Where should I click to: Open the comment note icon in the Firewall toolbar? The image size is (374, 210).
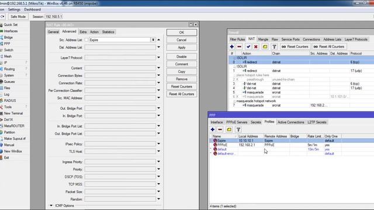click(265, 47)
